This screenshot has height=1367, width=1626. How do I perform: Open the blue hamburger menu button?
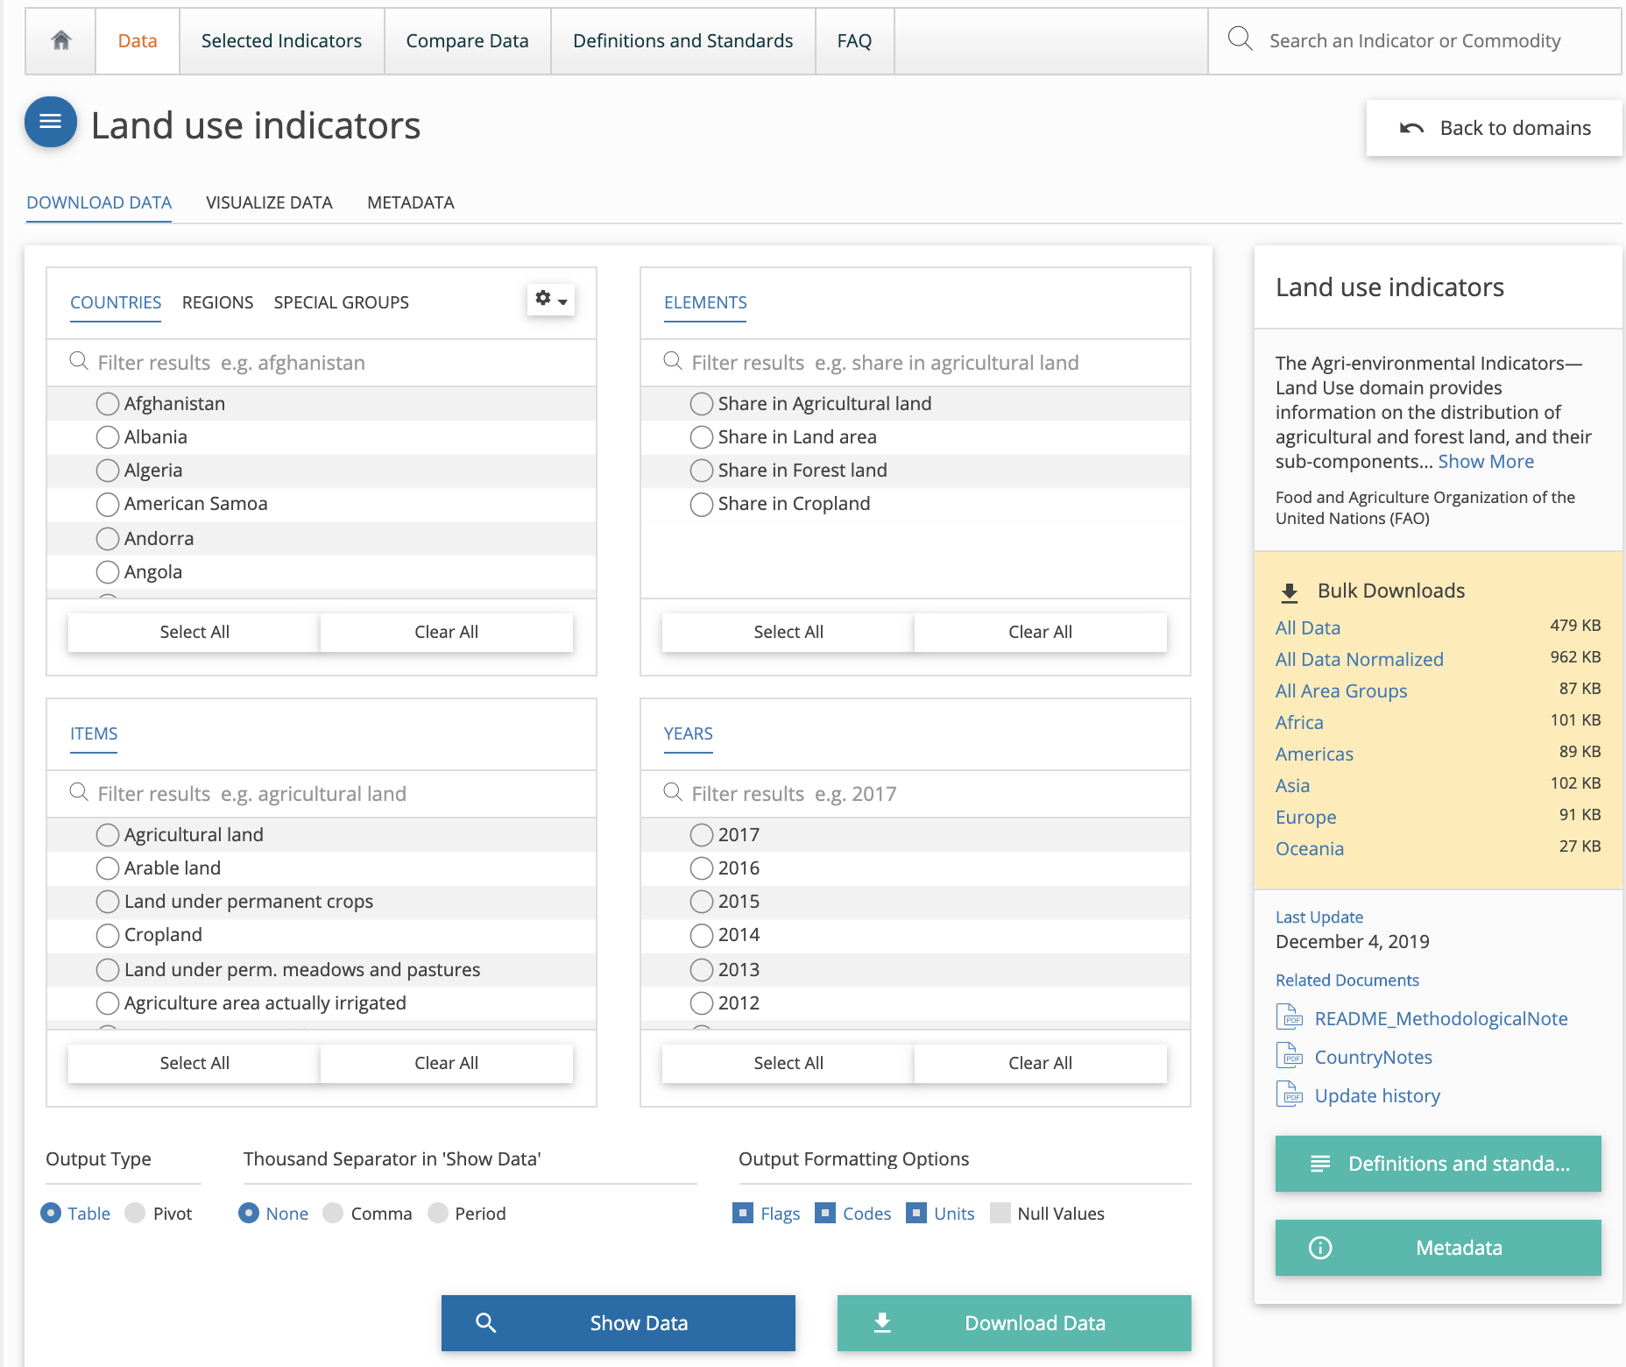coord(51,122)
